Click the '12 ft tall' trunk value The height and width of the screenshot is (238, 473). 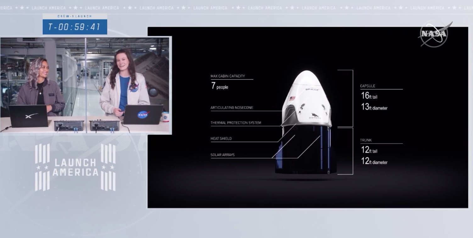[x=369, y=150]
